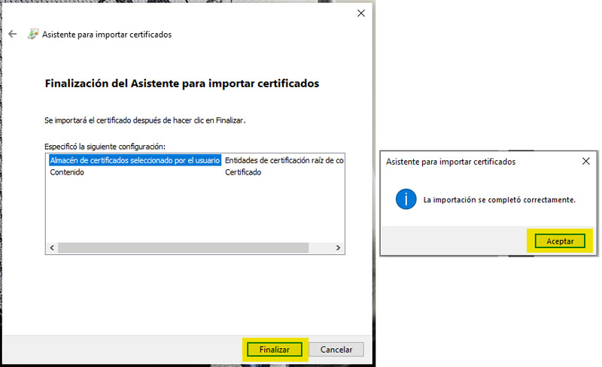This screenshot has height=367, width=602.
Task: Click the Certificado value in the list
Action: pyautogui.click(x=243, y=172)
